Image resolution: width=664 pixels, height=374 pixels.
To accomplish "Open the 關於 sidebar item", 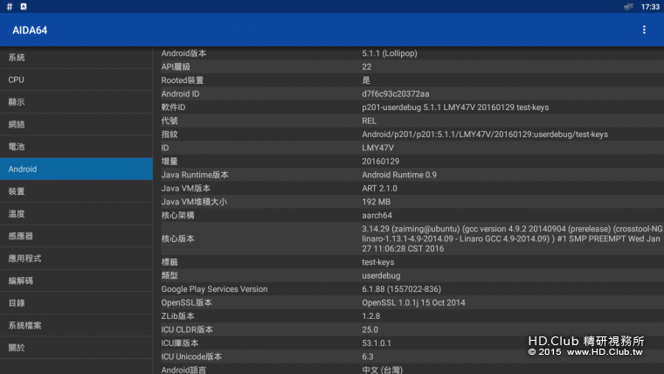I will tap(76, 348).
